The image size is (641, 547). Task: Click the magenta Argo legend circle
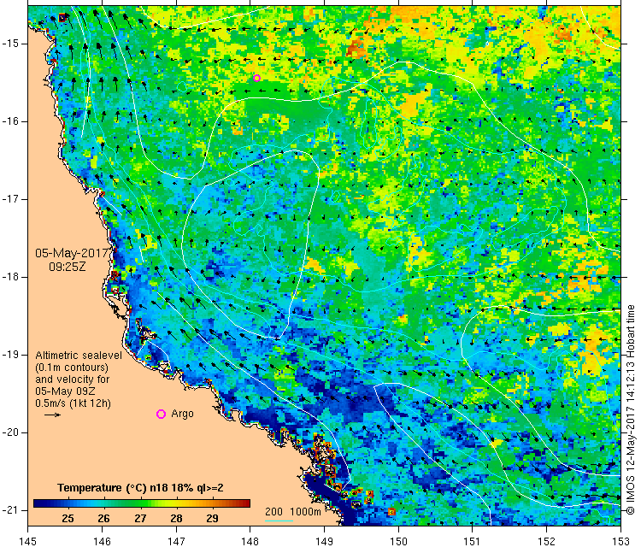pos(161,415)
